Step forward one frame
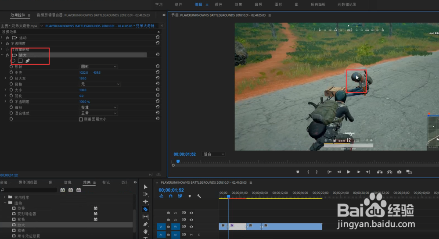 (358, 172)
